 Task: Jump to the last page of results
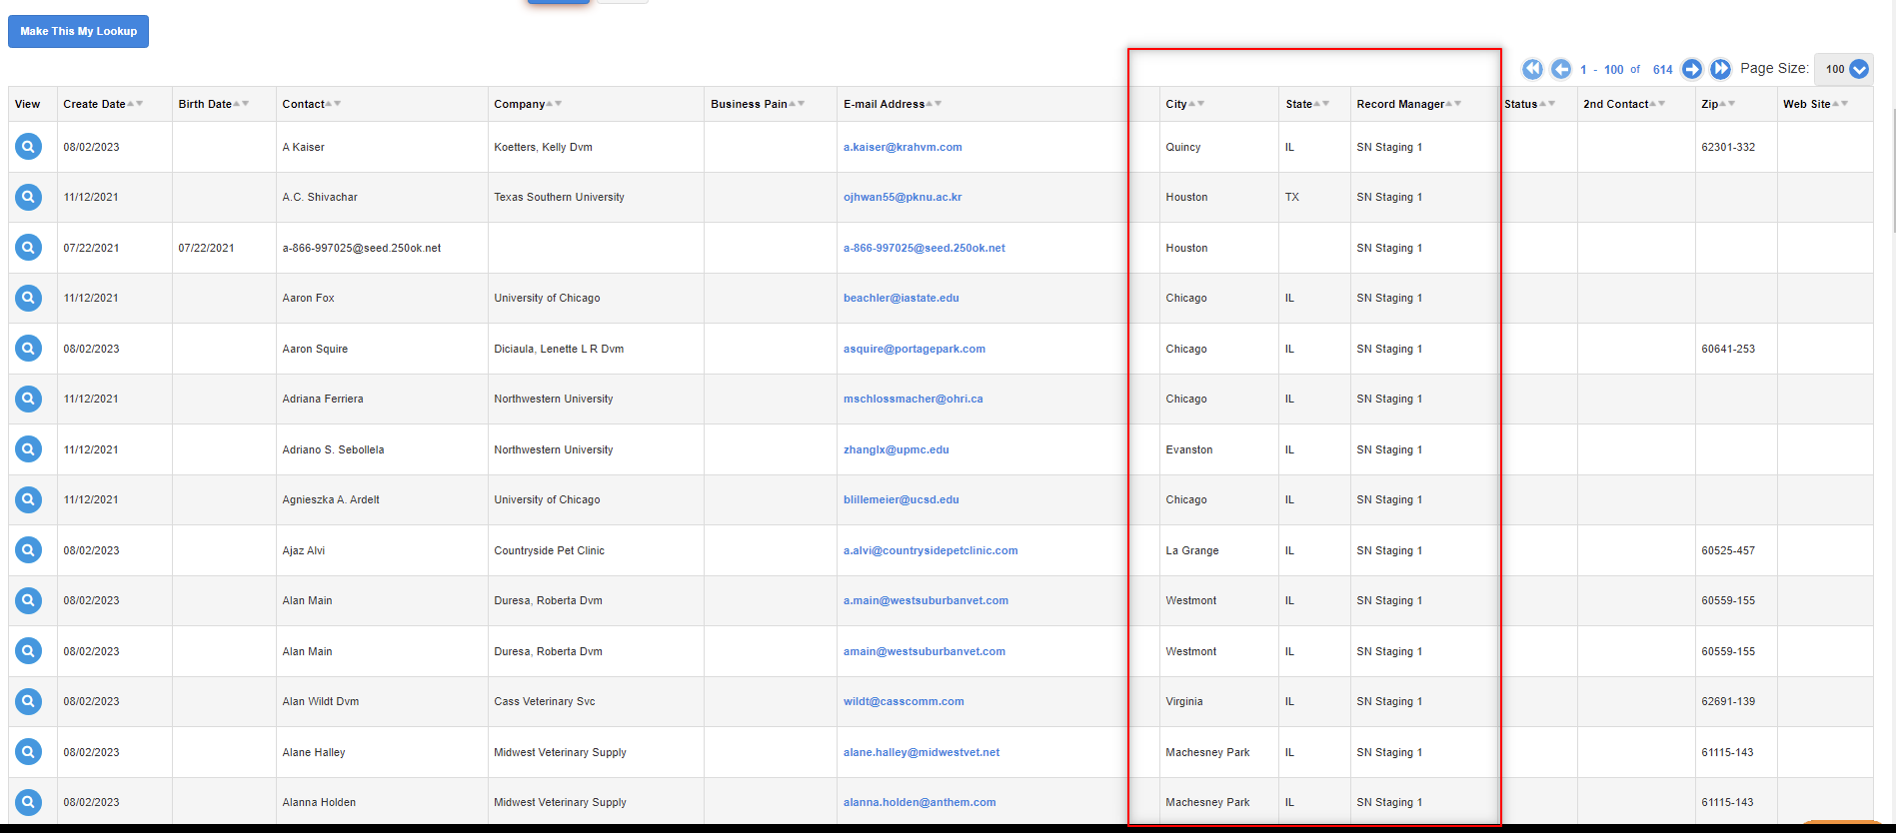pos(1720,69)
